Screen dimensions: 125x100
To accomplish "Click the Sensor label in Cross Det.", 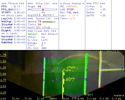I will click(x=32, y=34).
